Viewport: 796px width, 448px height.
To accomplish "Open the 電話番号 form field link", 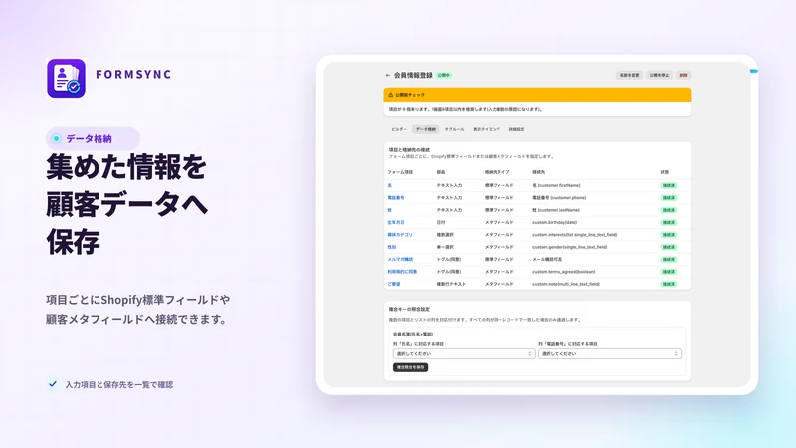I will [x=396, y=197].
